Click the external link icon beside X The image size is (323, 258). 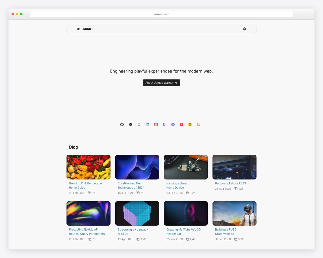point(139,125)
